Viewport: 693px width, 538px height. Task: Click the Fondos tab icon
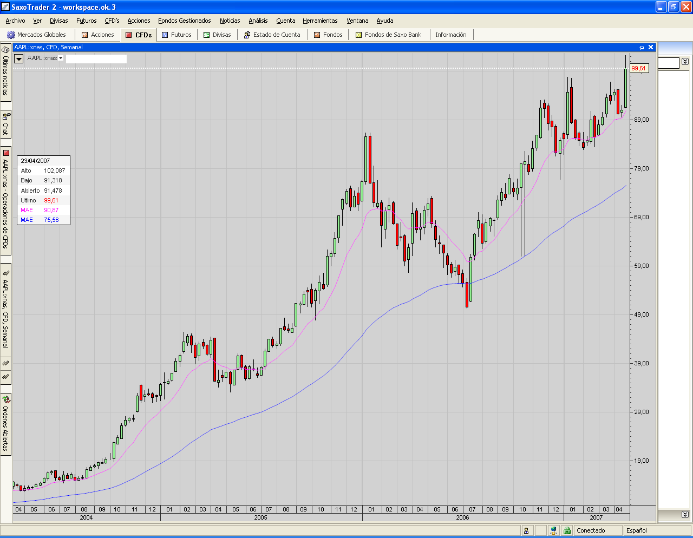click(317, 35)
